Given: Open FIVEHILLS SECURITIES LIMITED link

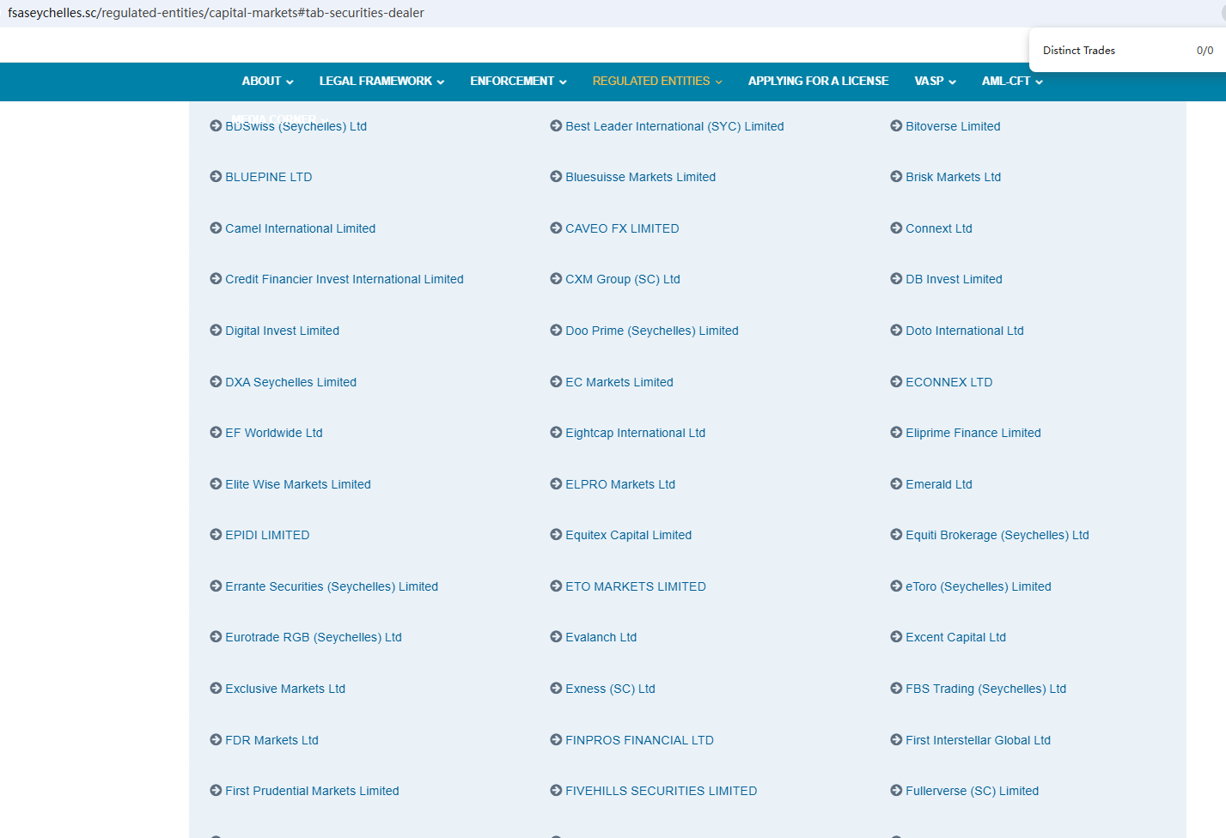Looking at the screenshot, I should 661,791.
